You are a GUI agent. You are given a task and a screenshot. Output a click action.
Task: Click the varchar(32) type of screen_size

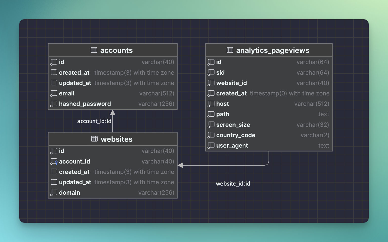pos(313,125)
